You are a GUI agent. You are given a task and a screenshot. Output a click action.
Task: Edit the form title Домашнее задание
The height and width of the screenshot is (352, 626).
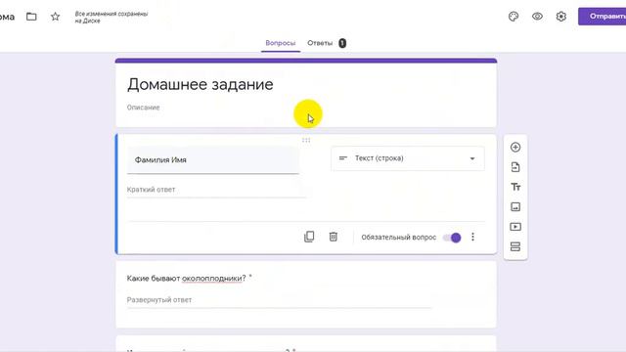pos(200,84)
